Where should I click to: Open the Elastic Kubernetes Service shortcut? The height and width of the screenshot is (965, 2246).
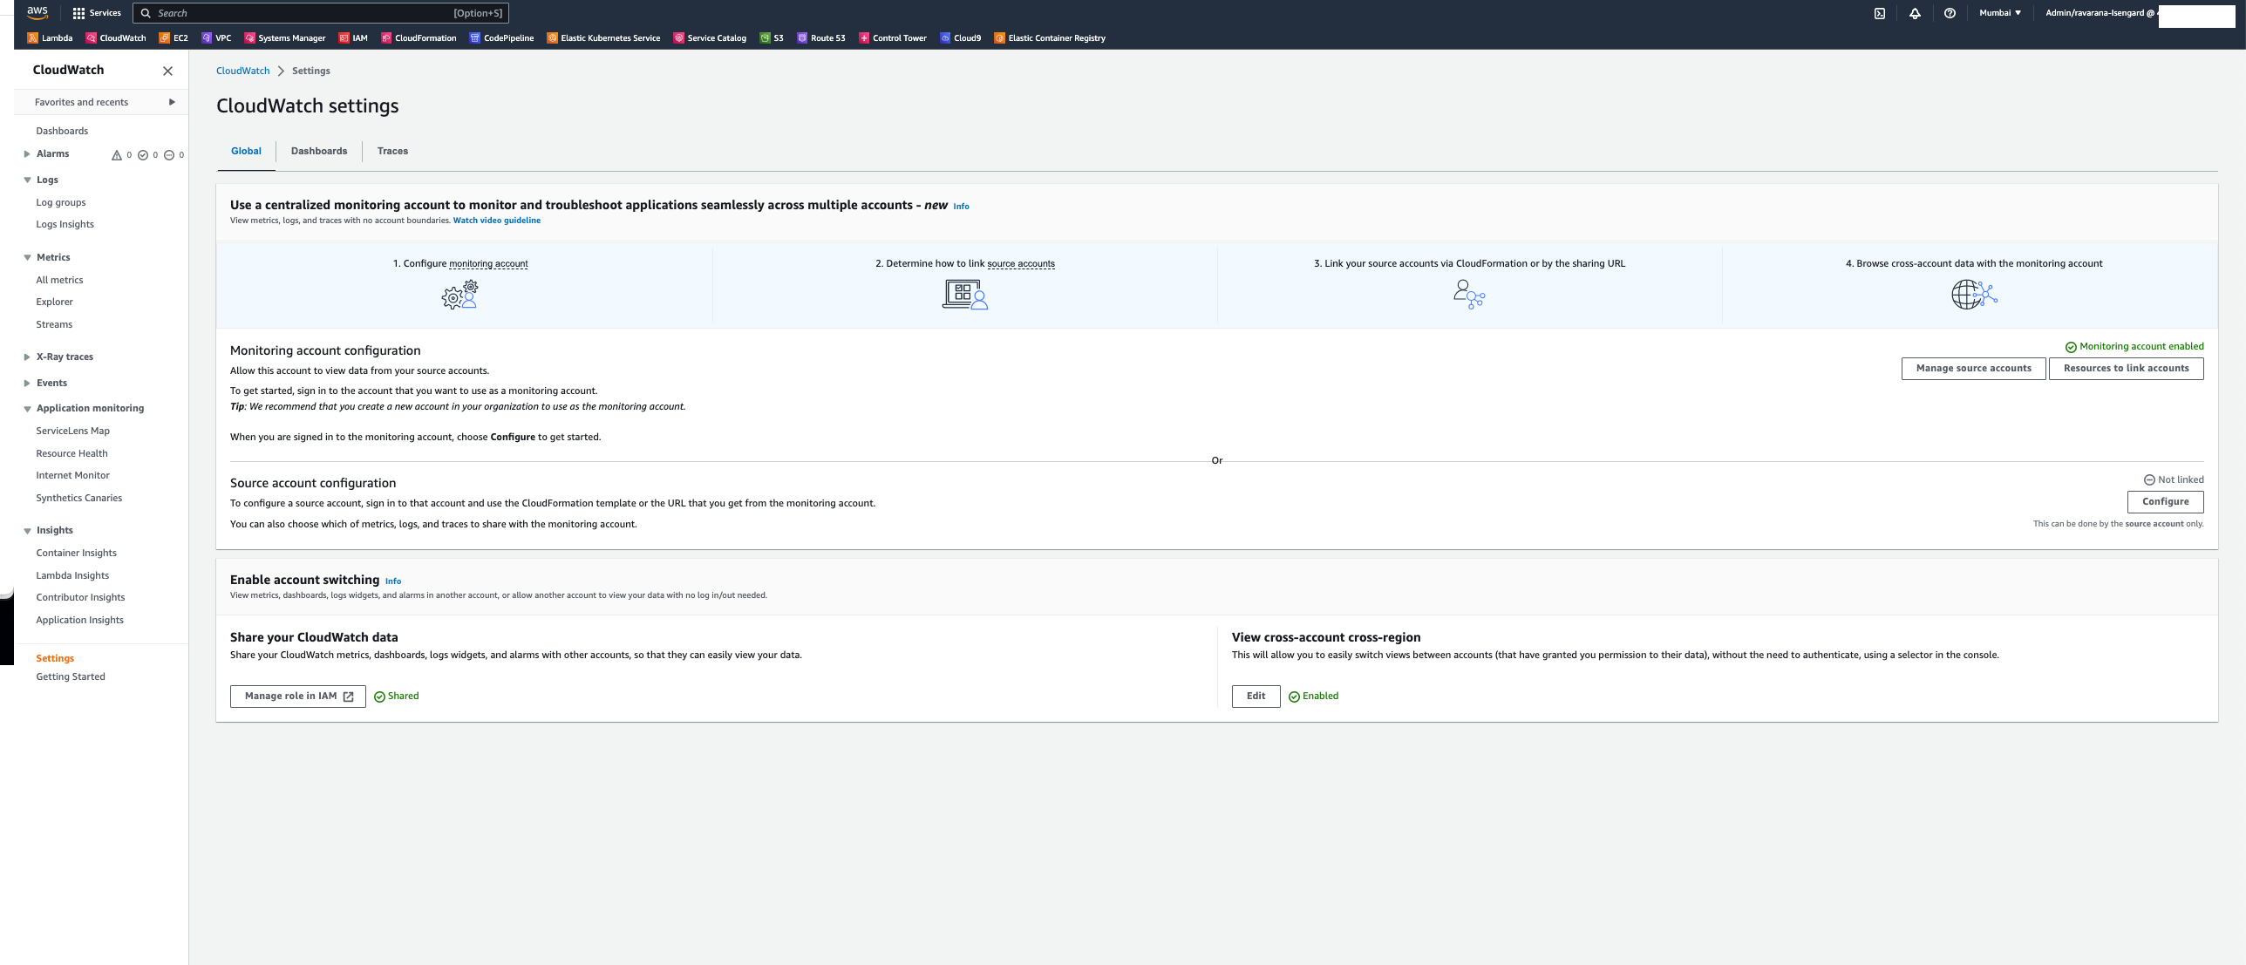[x=603, y=37]
